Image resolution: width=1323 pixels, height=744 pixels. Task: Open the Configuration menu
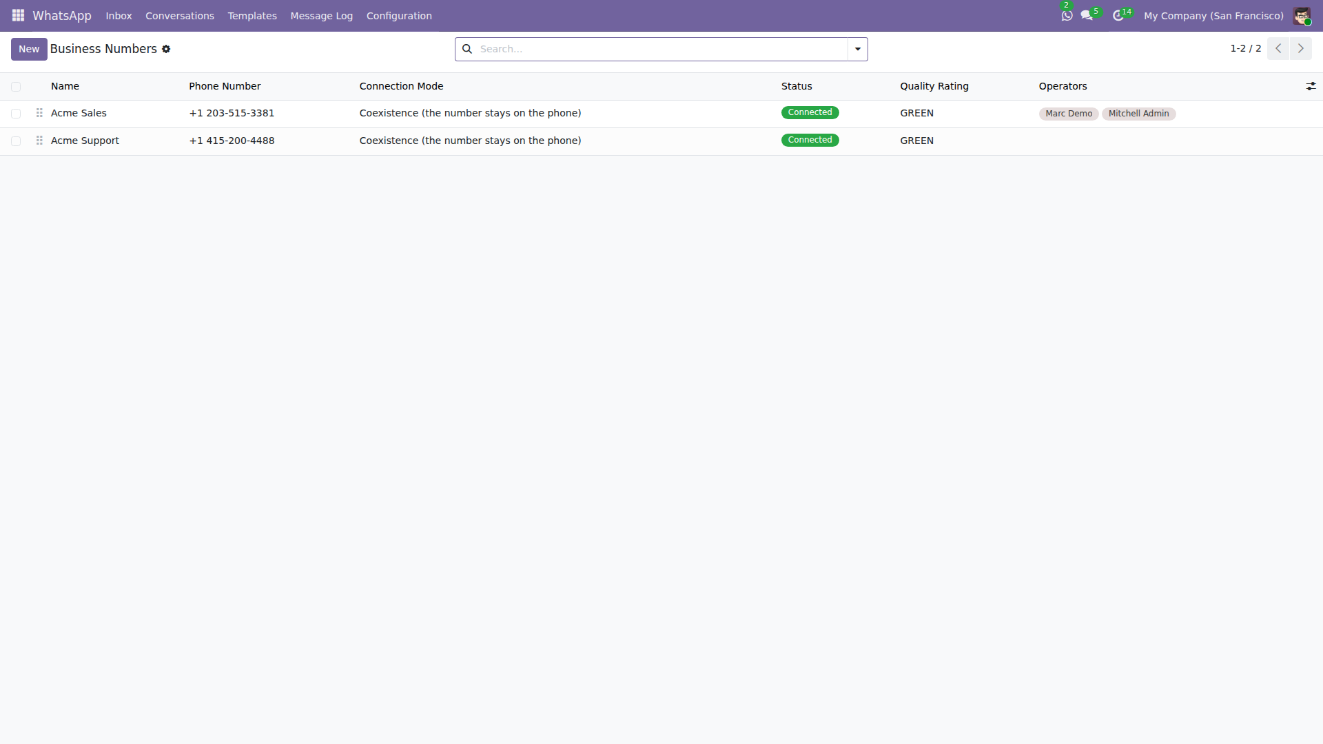tap(399, 16)
